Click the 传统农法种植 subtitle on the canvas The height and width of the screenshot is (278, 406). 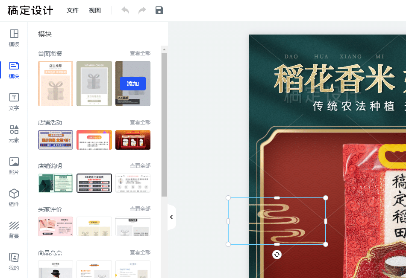click(x=354, y=106)
